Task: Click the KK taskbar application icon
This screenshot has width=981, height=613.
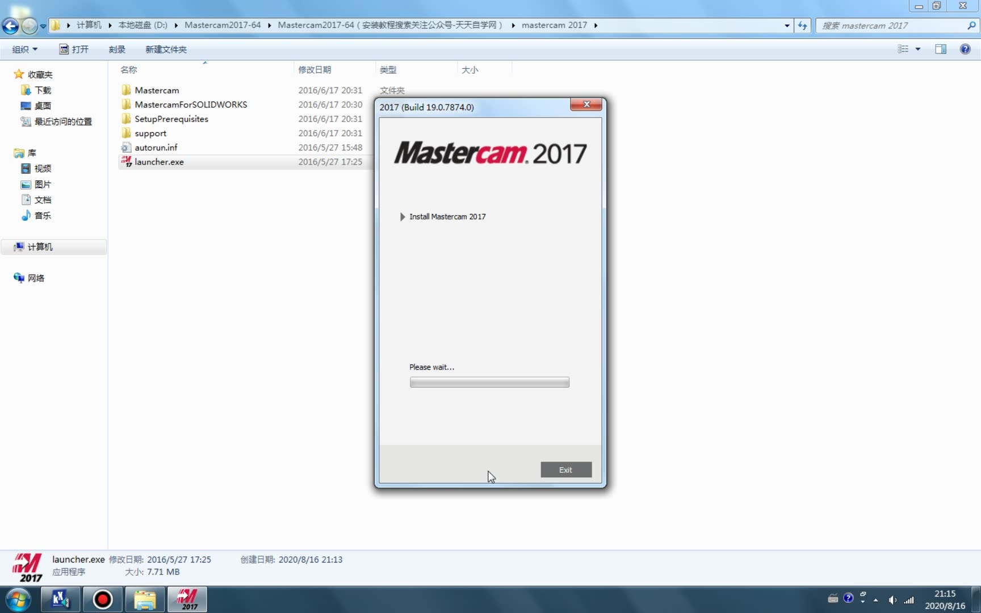Action: click(x=60, y=600)
